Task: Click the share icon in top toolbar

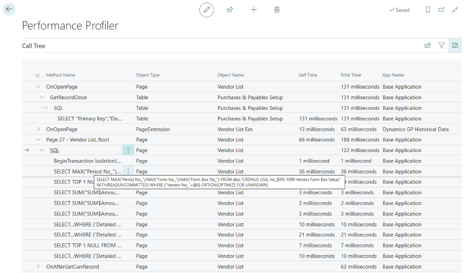Action: click(230, 10)
